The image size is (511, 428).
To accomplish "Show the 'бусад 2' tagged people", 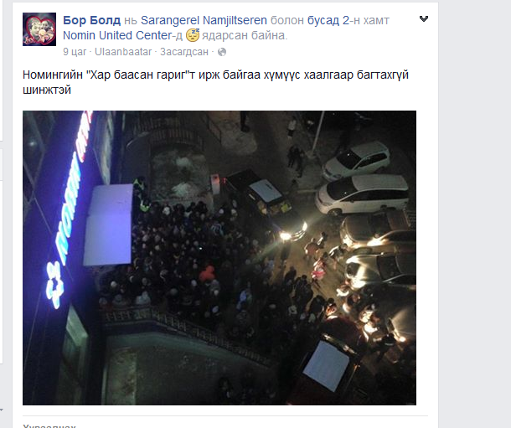I will (x=328, y=20).
